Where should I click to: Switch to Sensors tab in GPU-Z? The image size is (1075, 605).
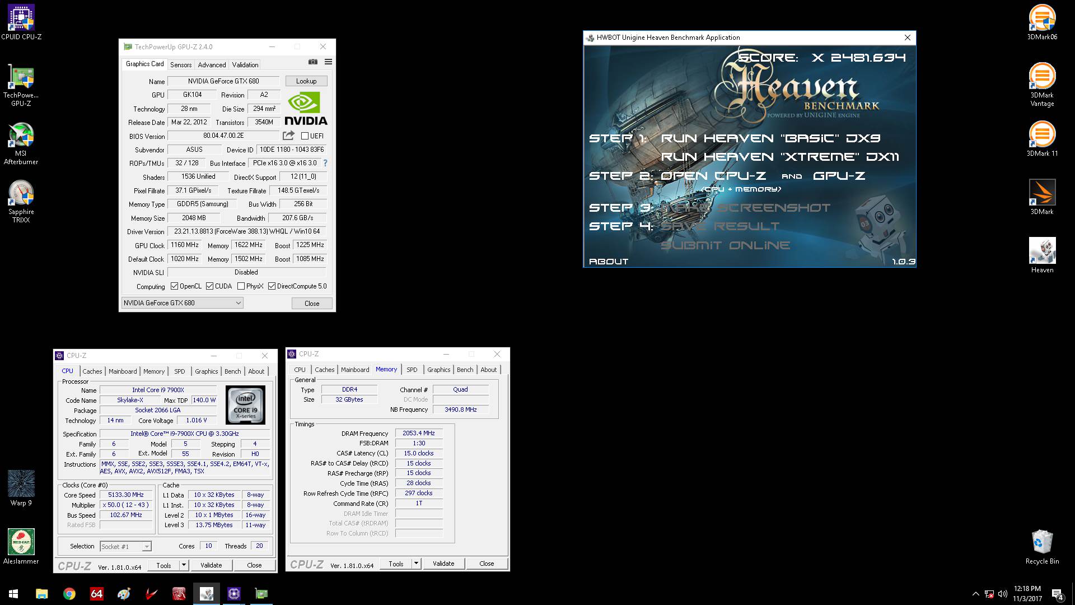(x=181, y=65)
